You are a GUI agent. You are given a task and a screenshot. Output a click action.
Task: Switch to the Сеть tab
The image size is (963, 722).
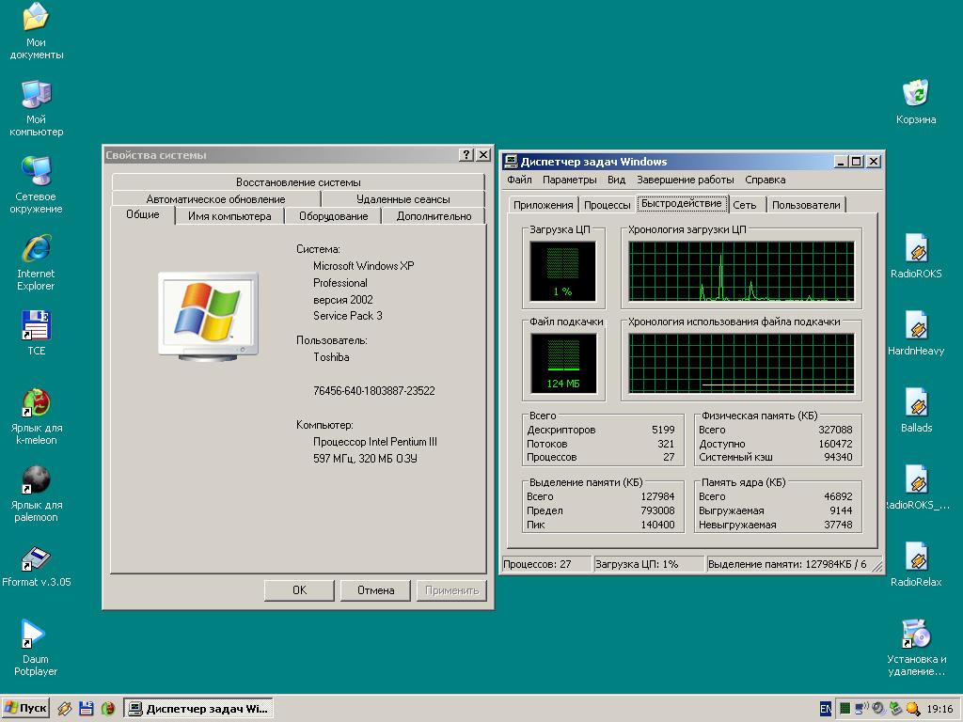tap(744, 205)
